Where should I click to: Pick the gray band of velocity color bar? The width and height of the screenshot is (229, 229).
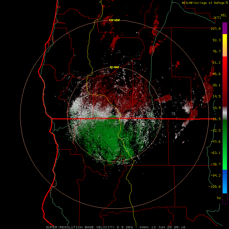(225, 113)
